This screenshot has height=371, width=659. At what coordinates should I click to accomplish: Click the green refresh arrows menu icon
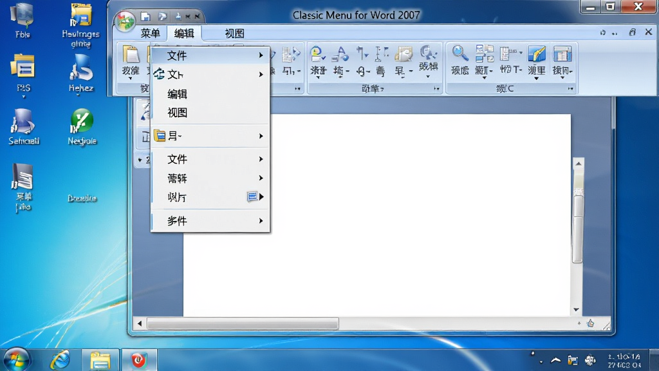pos(159,74)
